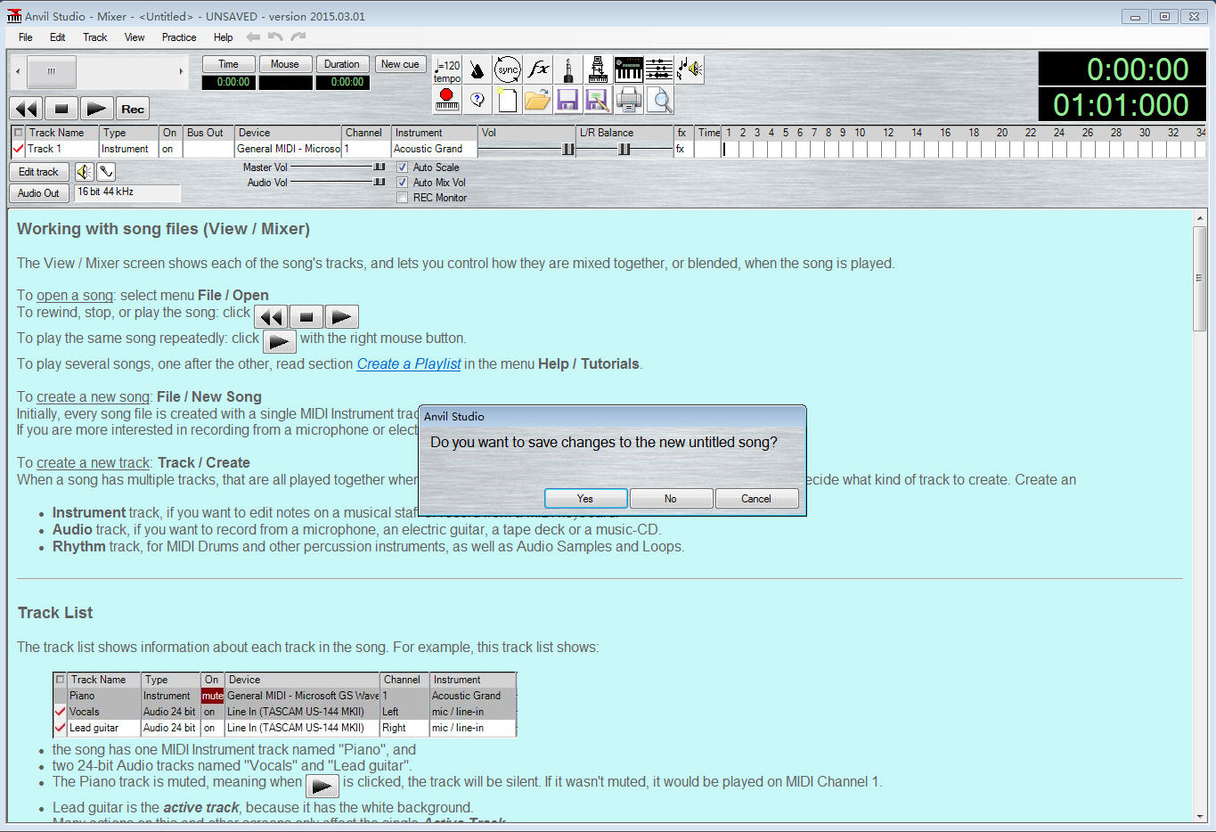The image size is (1216, 832).
Task: Open the fx effects icon in toolbar
Action: pos(538,70)
